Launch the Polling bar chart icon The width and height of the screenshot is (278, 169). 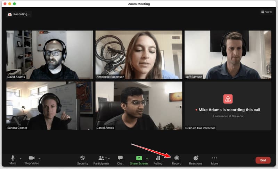(158, 160)
